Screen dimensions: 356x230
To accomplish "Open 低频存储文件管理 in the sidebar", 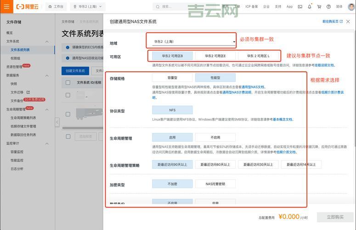I will point(23,126).
